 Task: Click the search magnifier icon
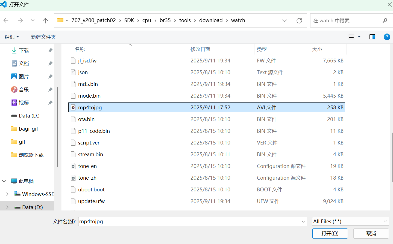tap(385, 20)
